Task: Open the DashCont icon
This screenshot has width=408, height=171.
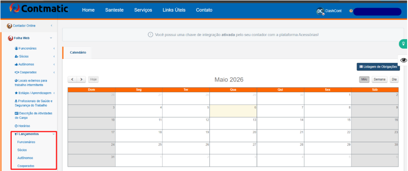Action: pyautogui.click(x=320, y=11)
